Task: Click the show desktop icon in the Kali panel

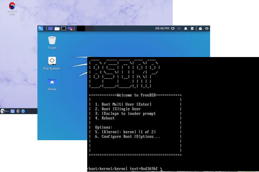Action: (x=50, y=28)
